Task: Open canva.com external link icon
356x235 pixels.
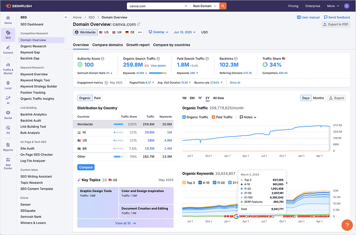Action: tap(138, 24)
